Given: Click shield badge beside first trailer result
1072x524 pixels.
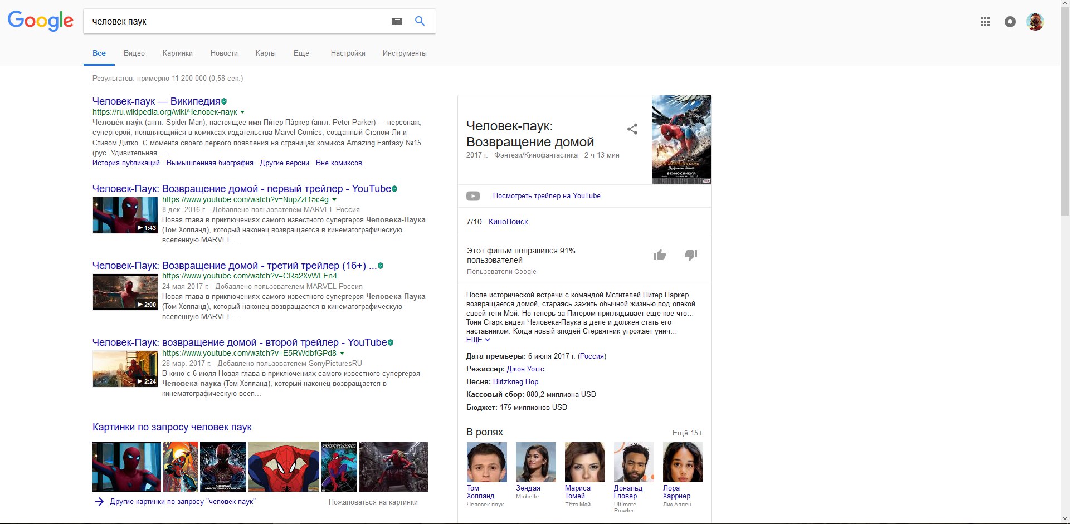Looking at the screenshot, I should click(394, 189).
